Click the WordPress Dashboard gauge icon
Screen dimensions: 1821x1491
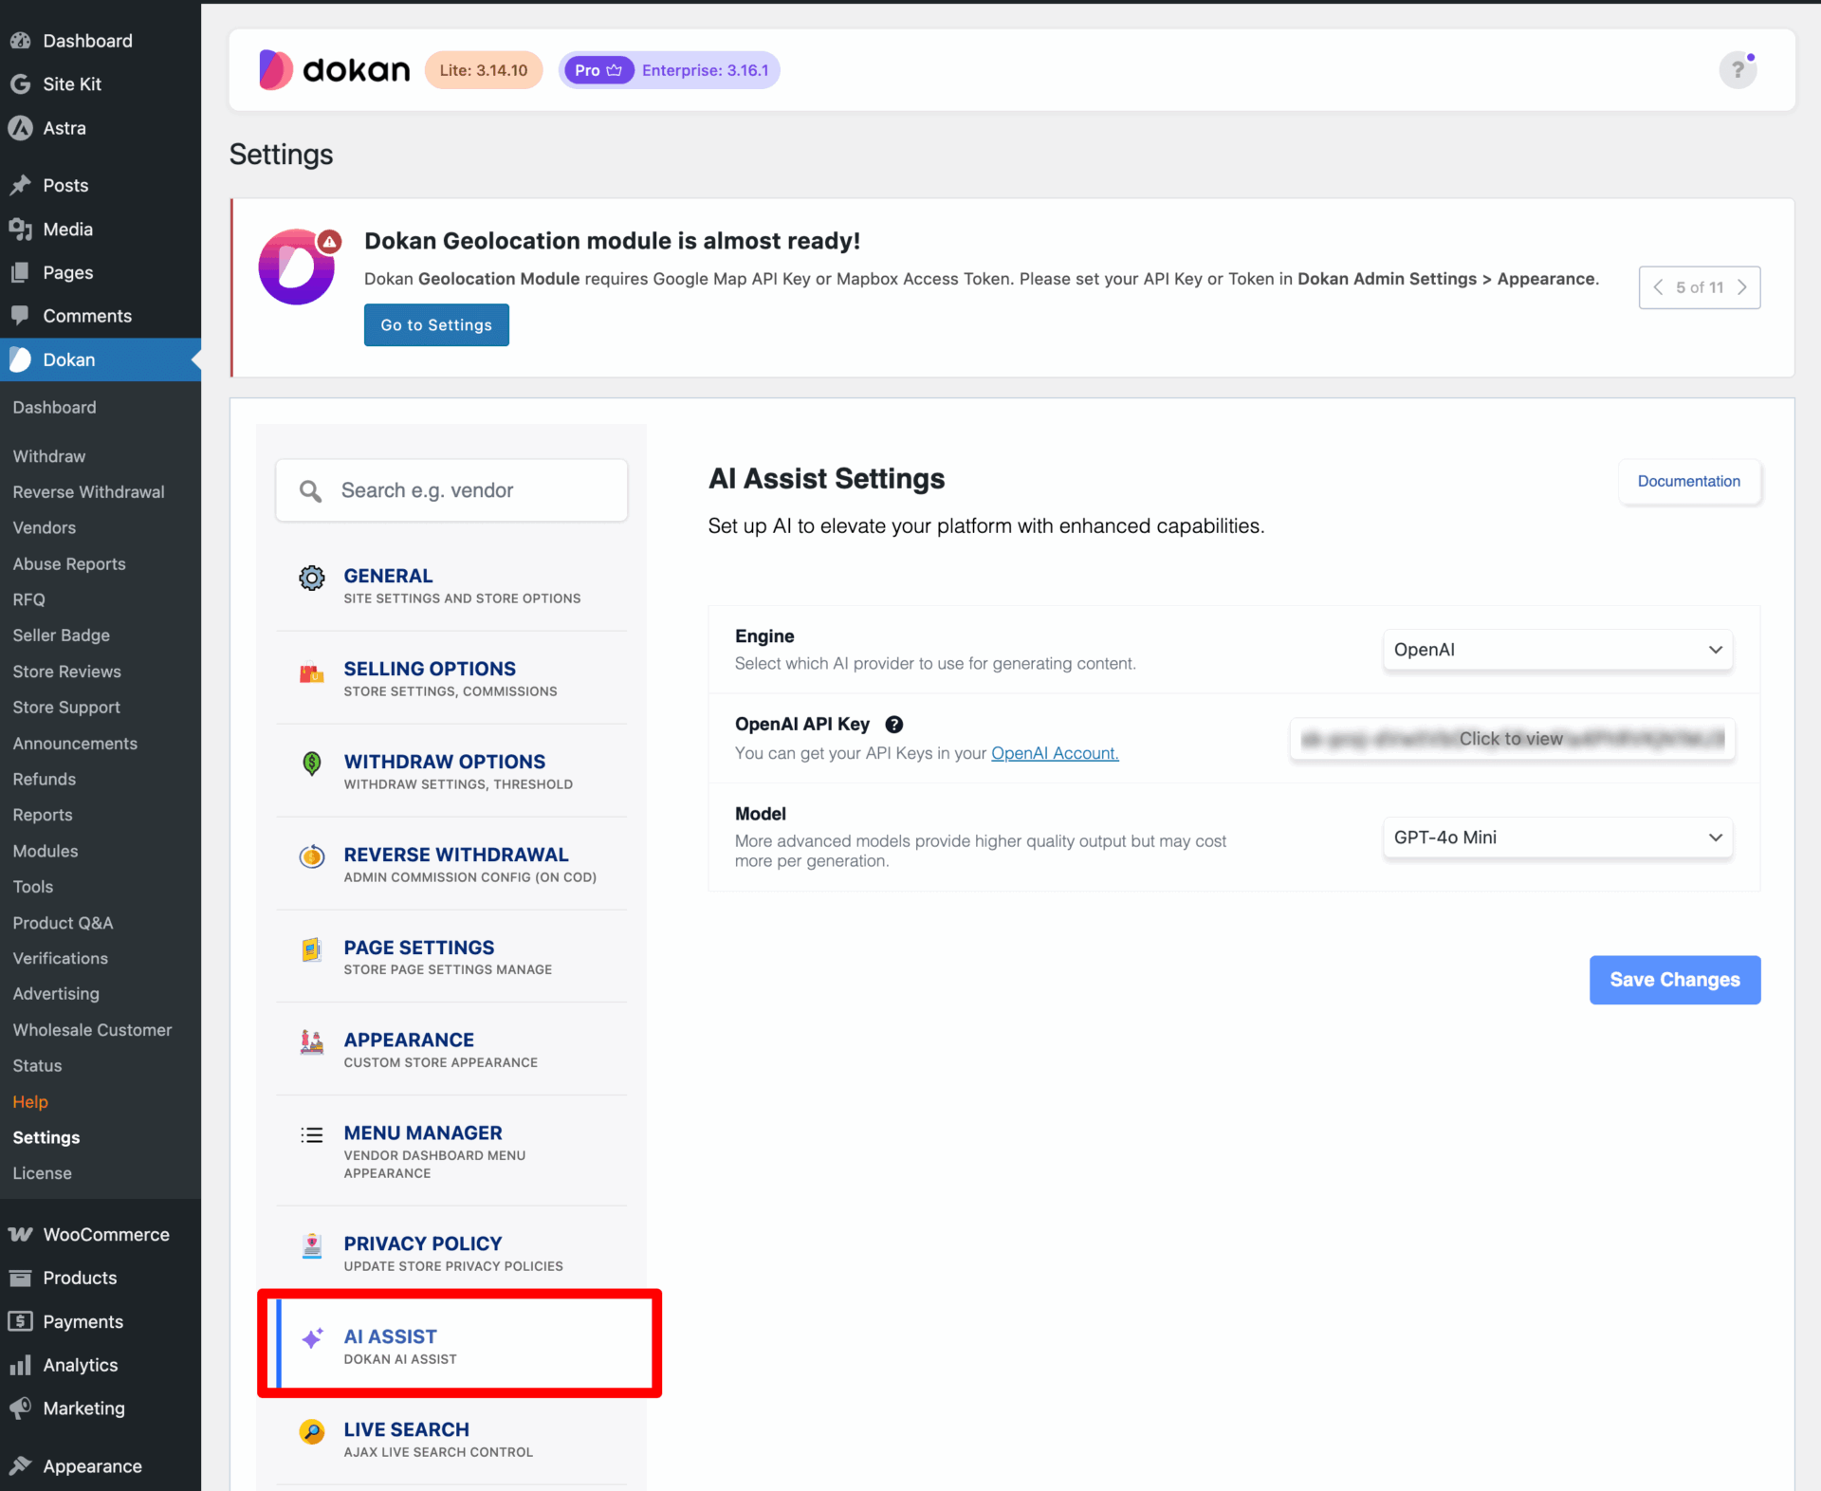[x=21, y=41]
